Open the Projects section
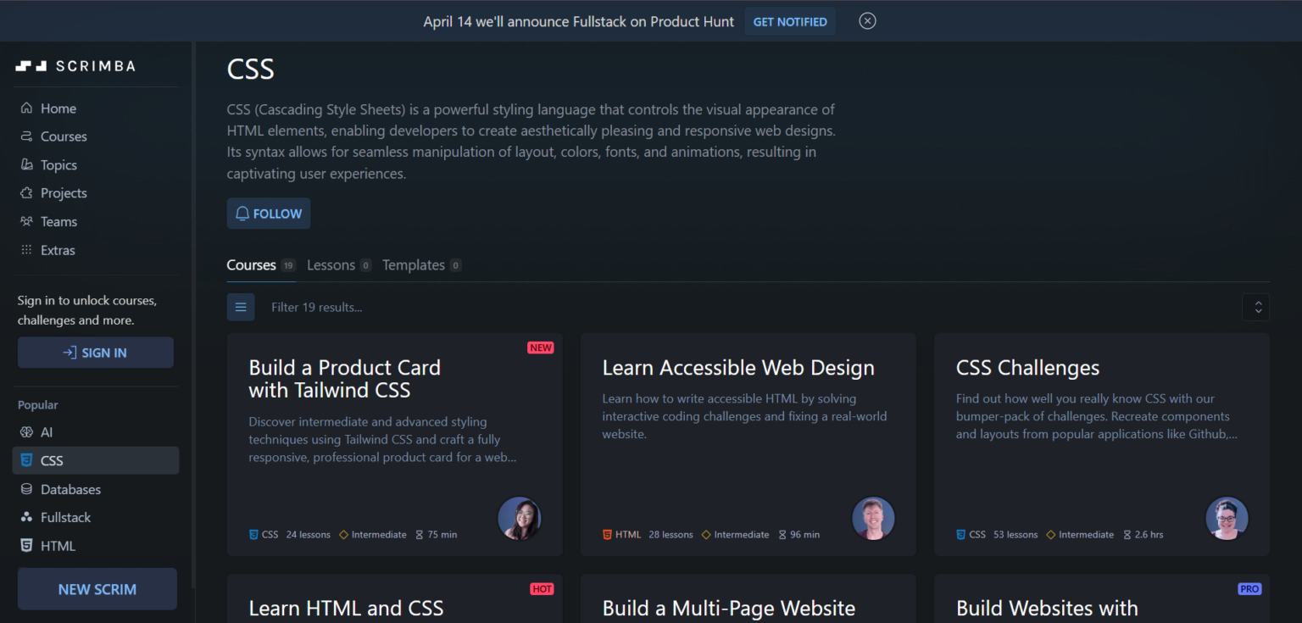1302x623 pixels. 63,192
